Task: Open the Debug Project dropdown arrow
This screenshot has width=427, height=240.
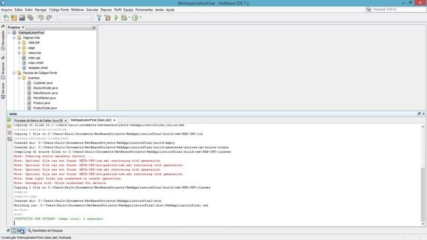Action: point(129,18)
